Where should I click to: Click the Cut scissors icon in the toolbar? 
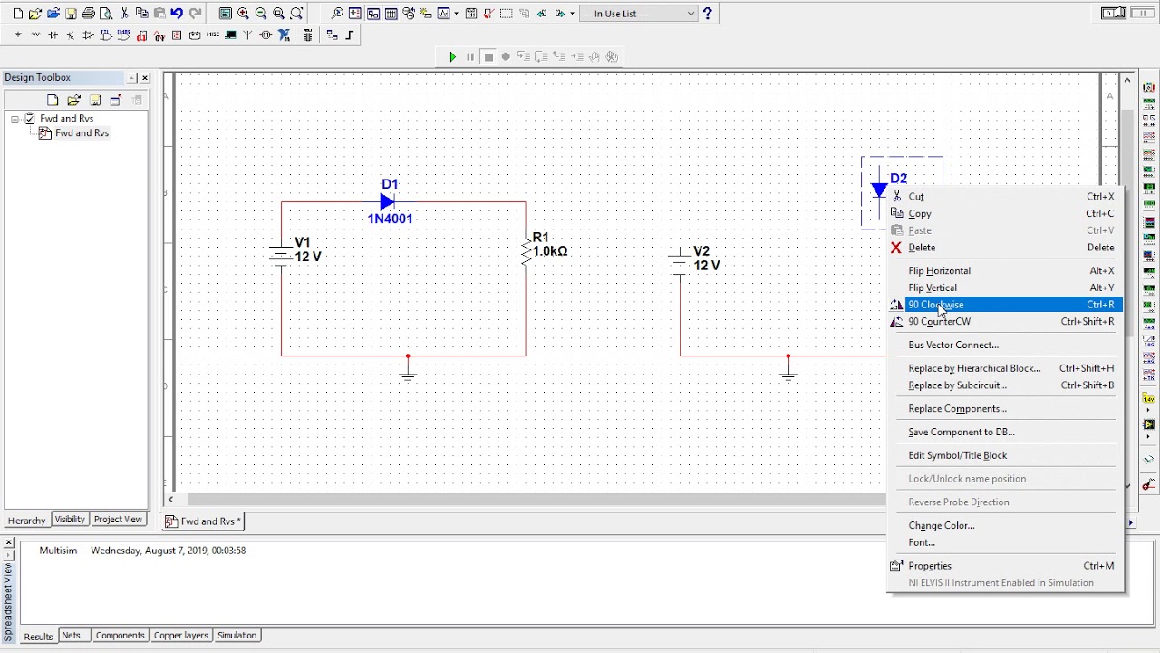[x=123, y=14]
